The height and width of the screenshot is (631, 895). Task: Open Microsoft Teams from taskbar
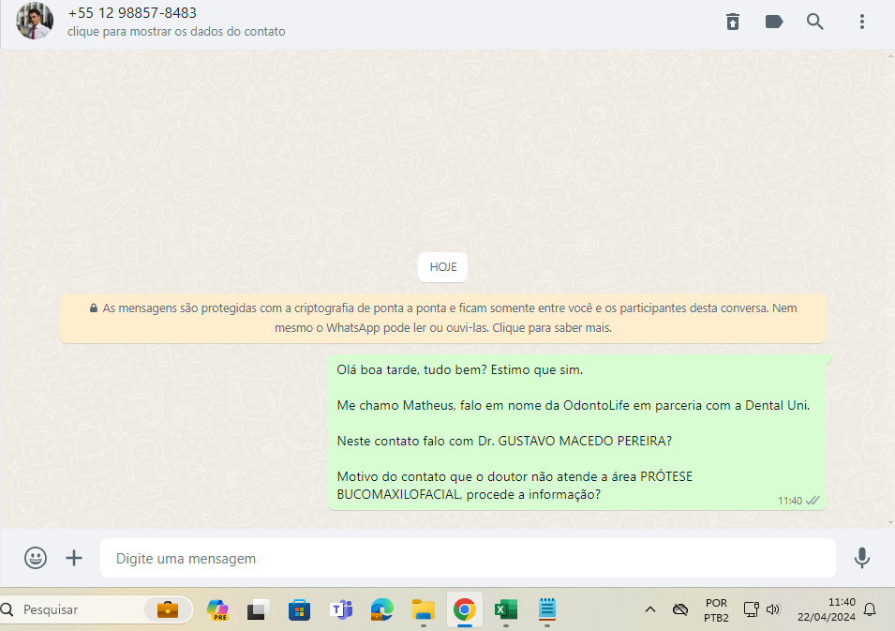pos(341,609)
